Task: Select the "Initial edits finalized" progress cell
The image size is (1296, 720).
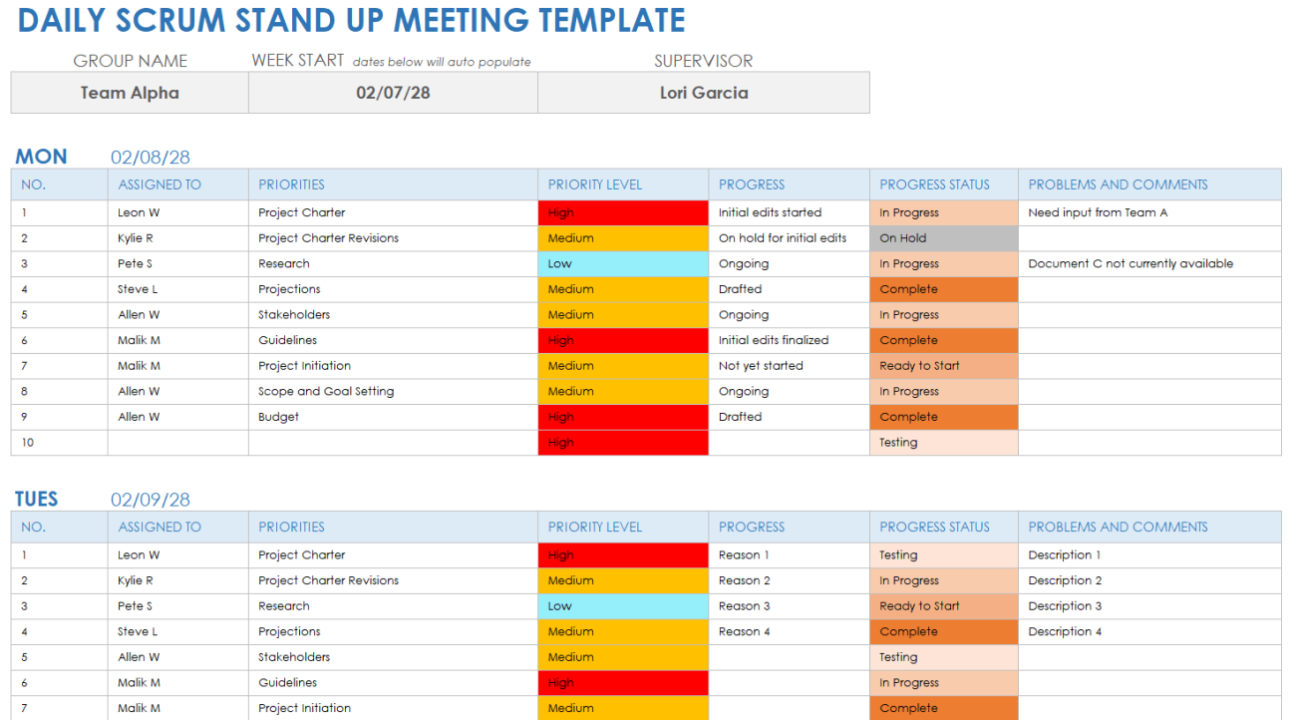Action: tap(774, 340)
